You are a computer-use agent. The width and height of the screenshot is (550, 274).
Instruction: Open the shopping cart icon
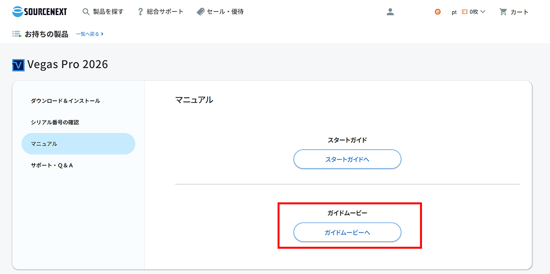503,12
